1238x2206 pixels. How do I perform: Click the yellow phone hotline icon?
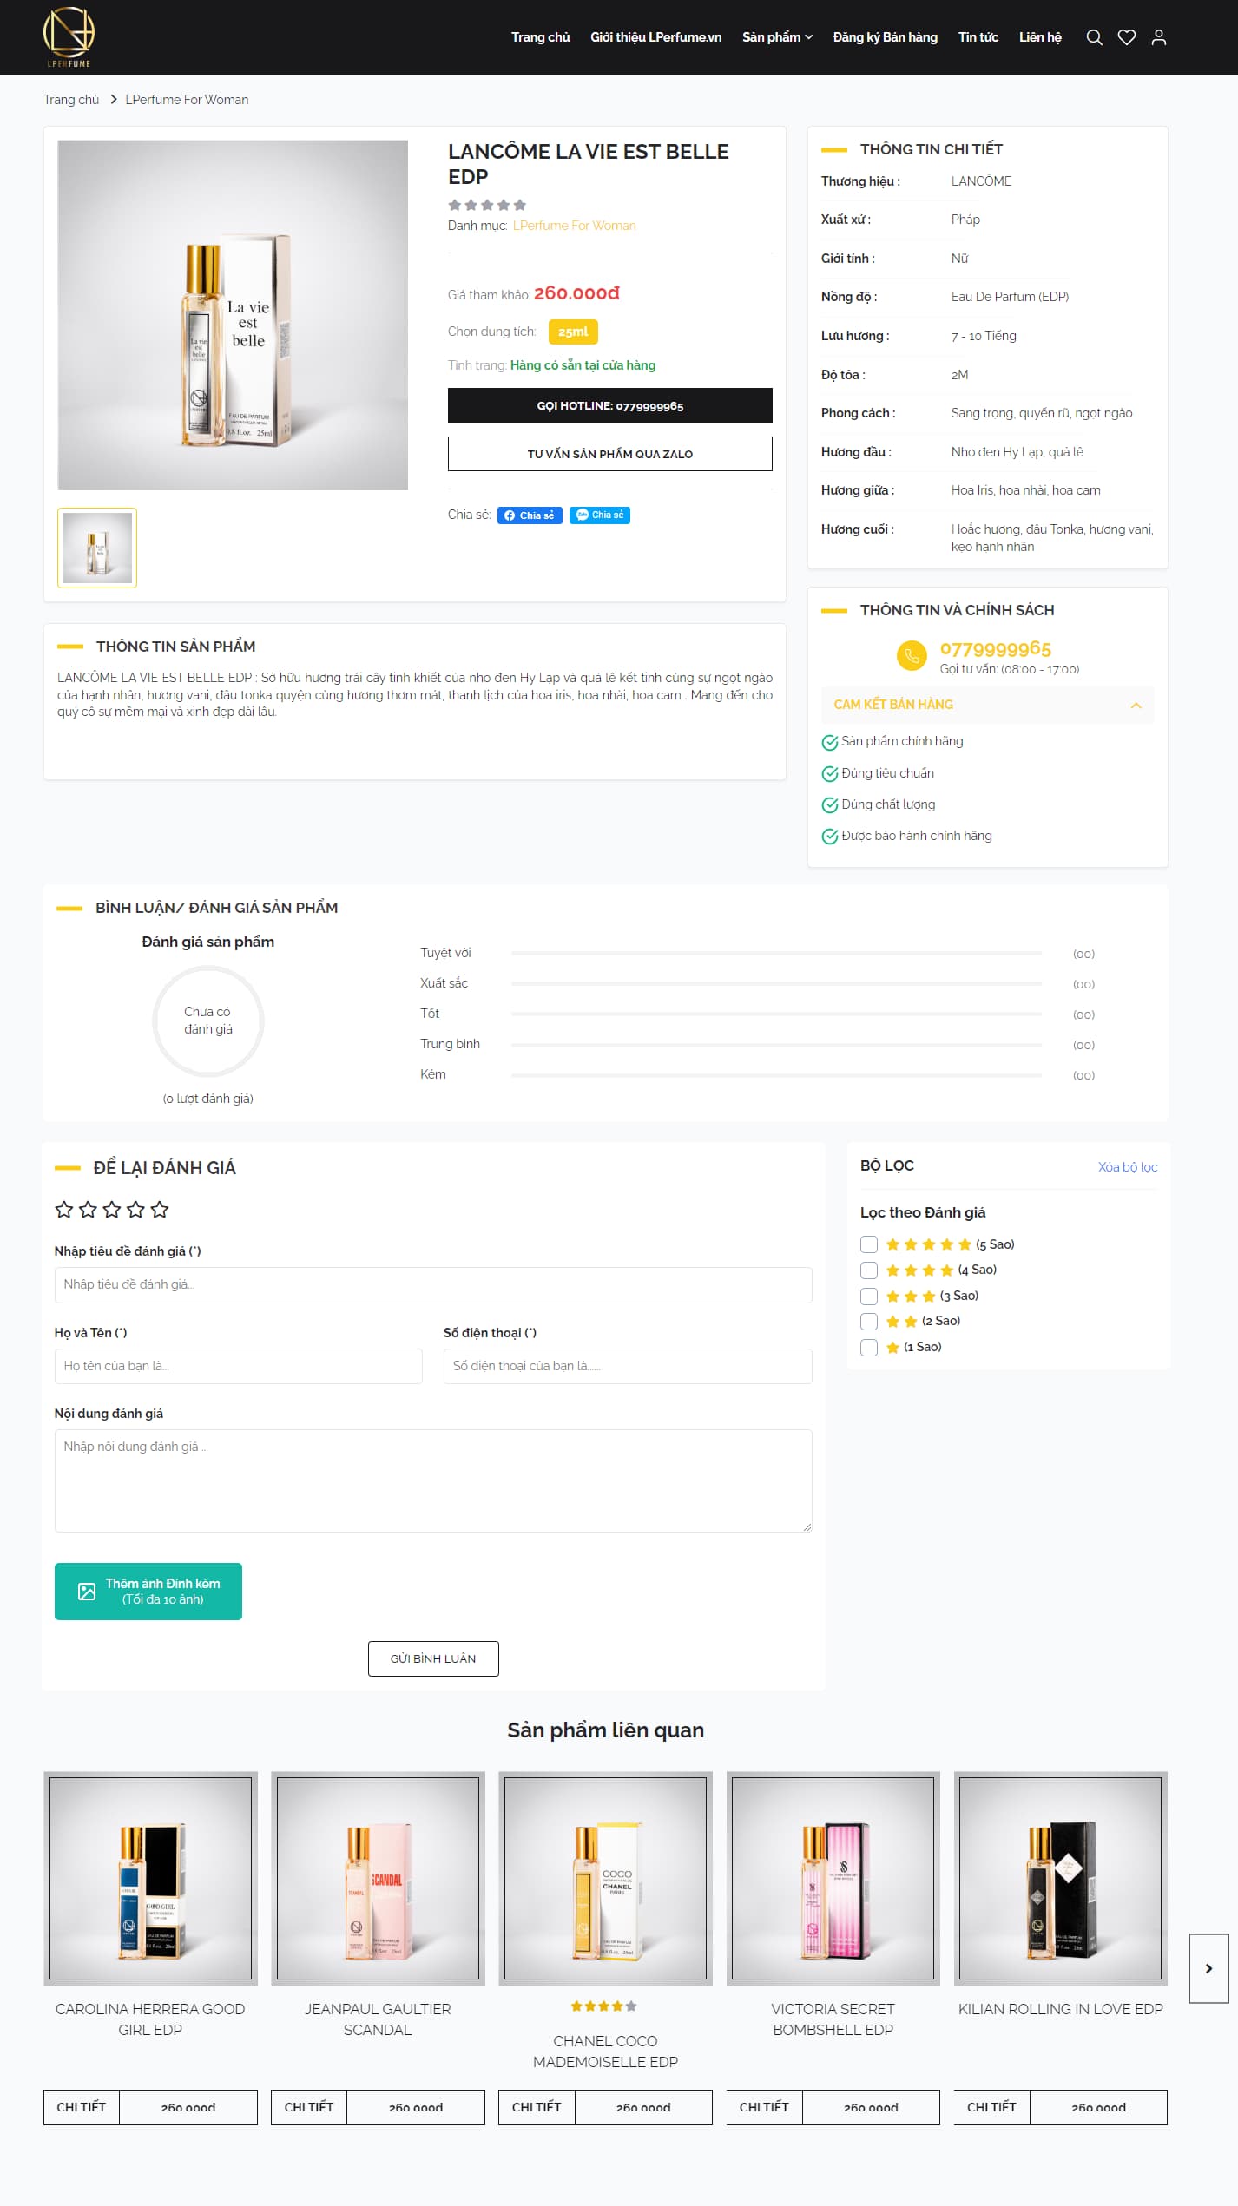(911, 656)
